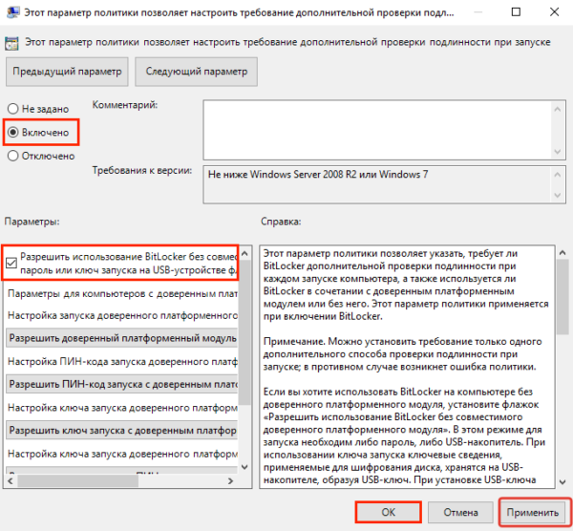
Task: Click help panel vertical scrollbar thumb
Action: pyautogui.click(x=562, y=297)
